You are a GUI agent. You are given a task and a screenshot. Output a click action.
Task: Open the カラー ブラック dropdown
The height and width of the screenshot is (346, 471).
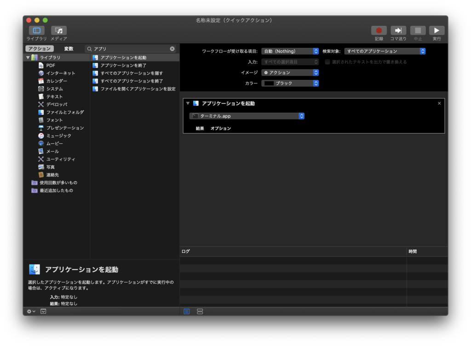[x=290, y=83]
